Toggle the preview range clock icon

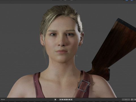click(x=132, y=99)
